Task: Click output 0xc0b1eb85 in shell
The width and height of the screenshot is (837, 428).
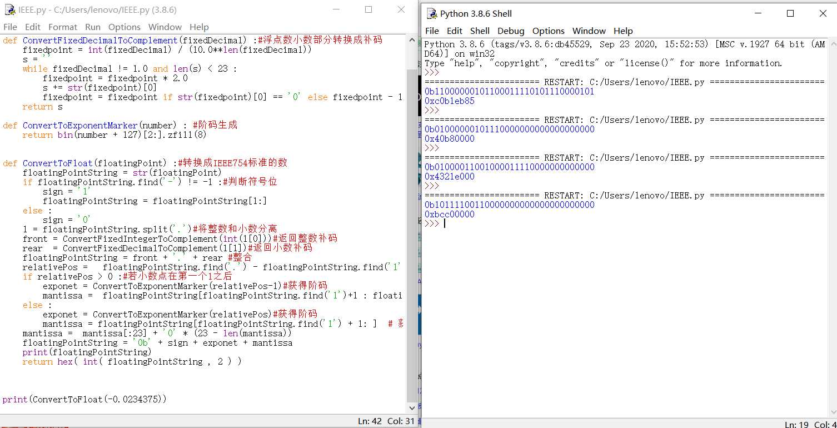Action: (x=450, y=101)
